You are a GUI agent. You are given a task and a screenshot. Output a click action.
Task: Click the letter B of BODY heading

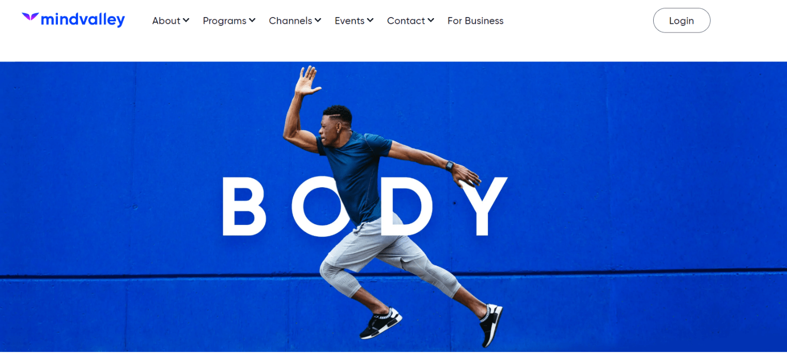[243, 206]
